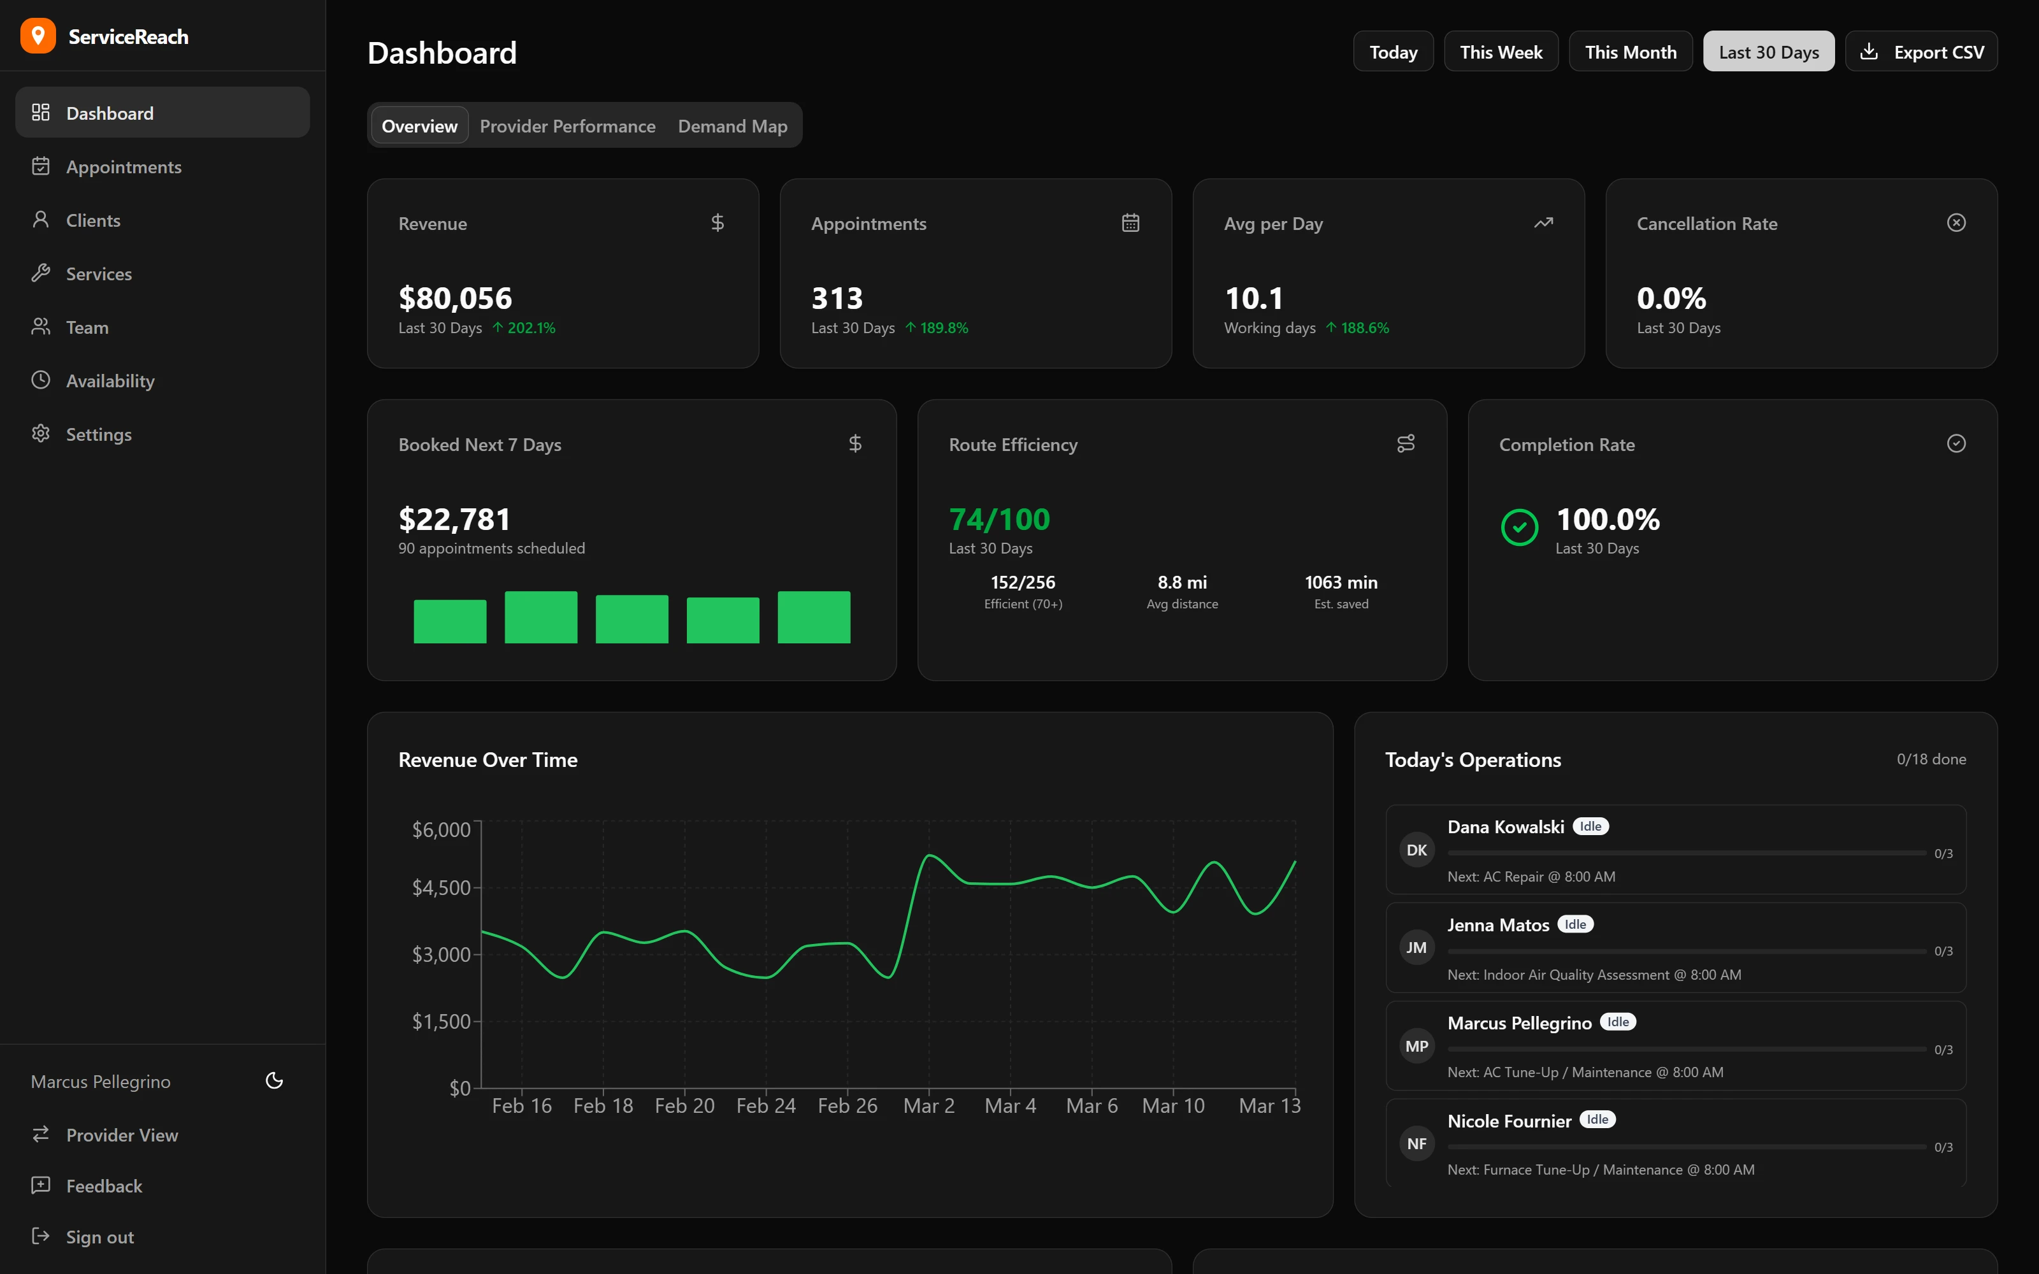Click the dollar icon on the Revenue card
The image size is (2039, 1274).
[x=717, y=222]
